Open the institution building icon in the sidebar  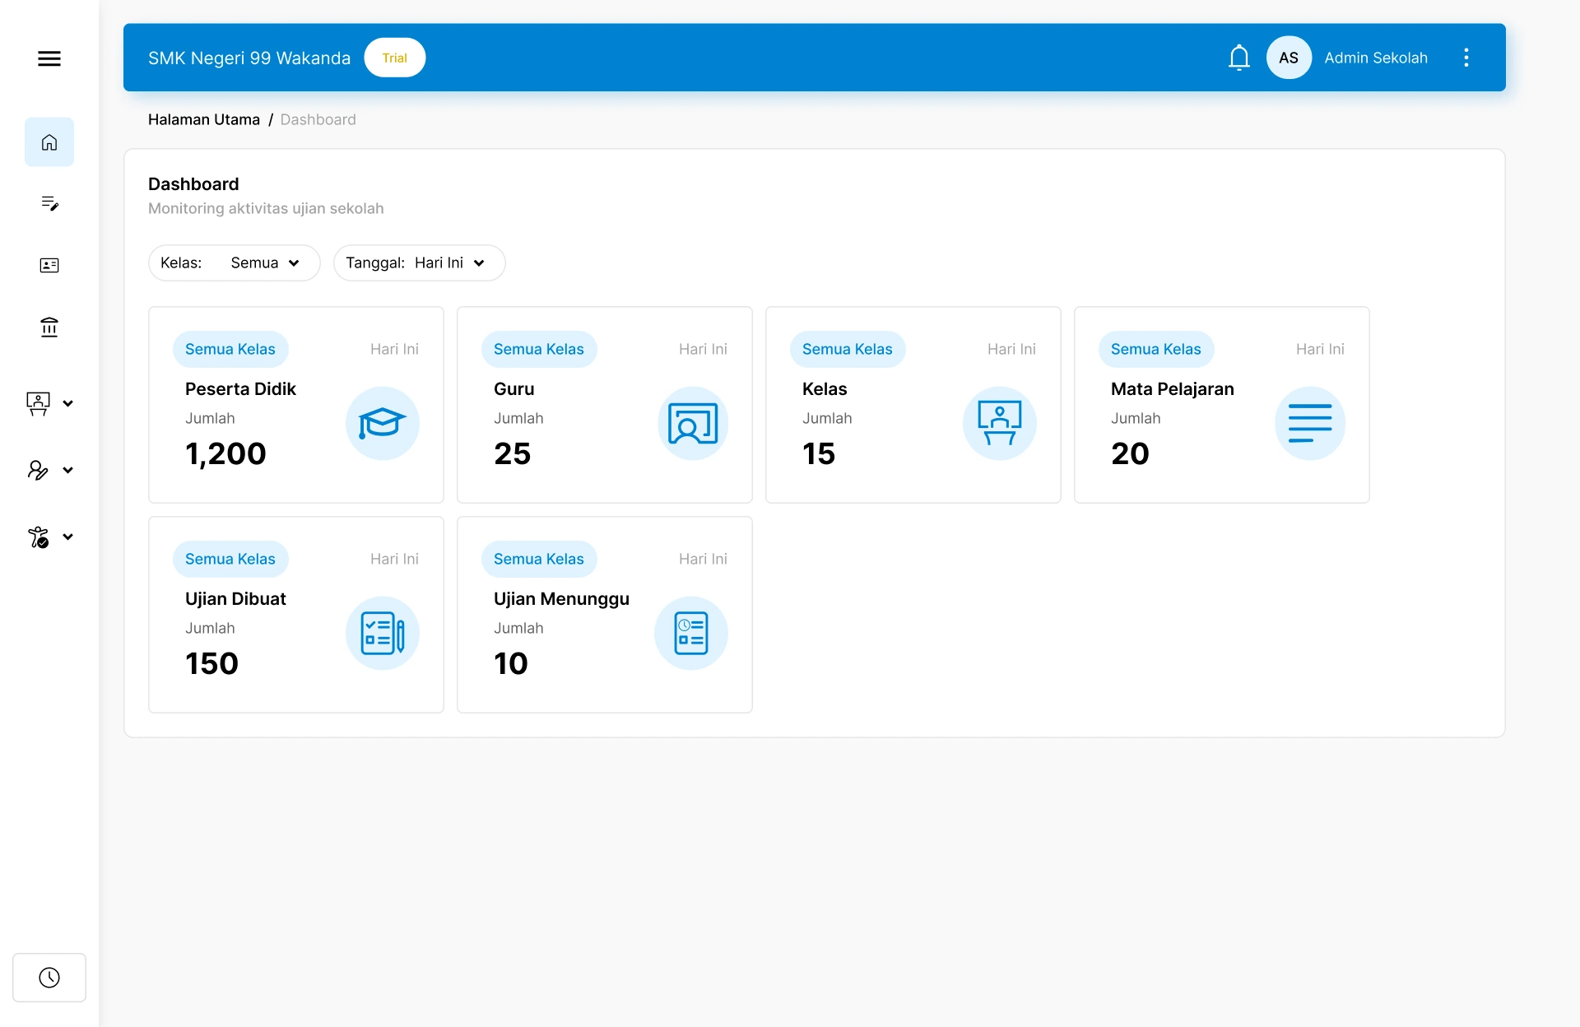49,328
